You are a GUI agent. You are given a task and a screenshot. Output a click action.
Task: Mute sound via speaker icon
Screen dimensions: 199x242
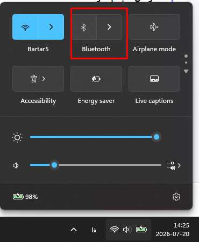pyautogui.click(x=16, y=165)
